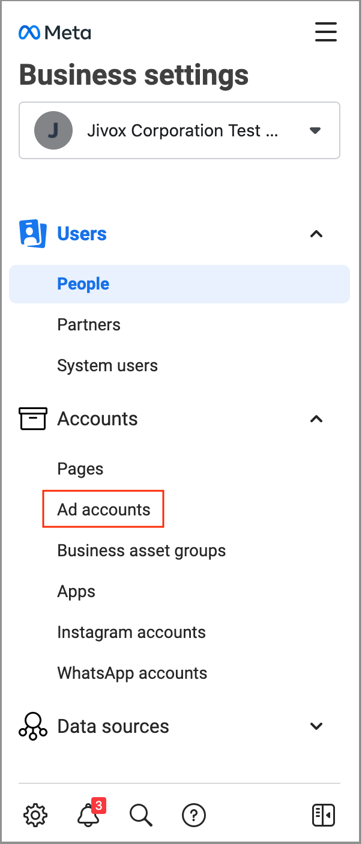Open the Partners menu item
This screenshot has height=844, width=362.
(89, 325)
